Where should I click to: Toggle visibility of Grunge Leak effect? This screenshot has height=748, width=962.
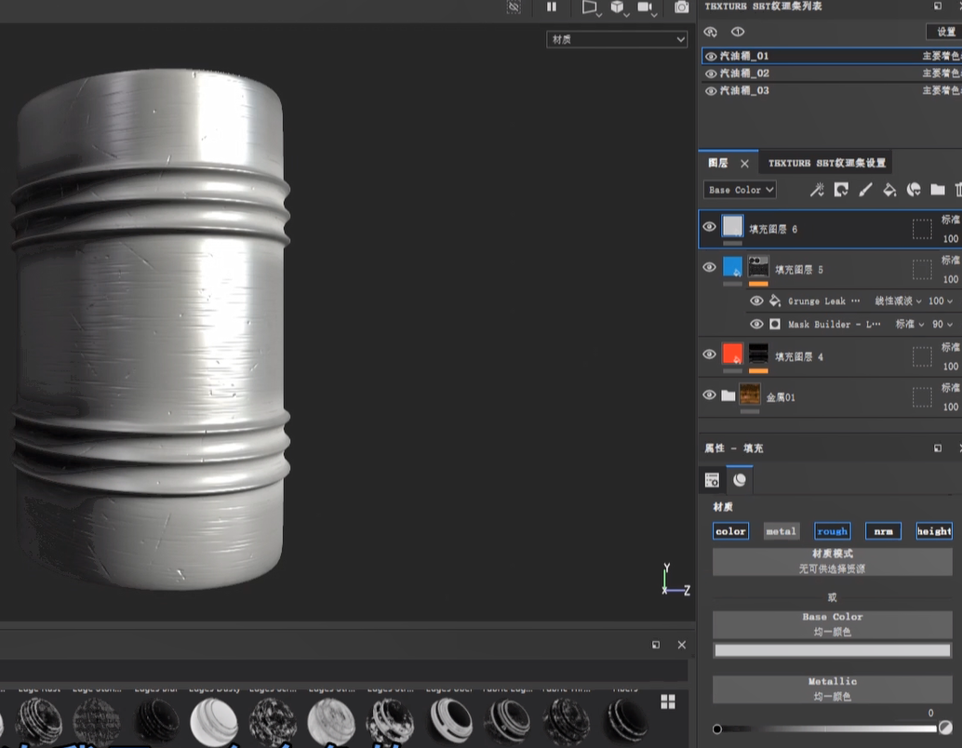tap(756, 301)
